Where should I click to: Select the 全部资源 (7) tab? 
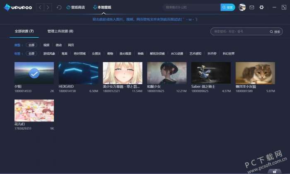(x=24, y=31)
